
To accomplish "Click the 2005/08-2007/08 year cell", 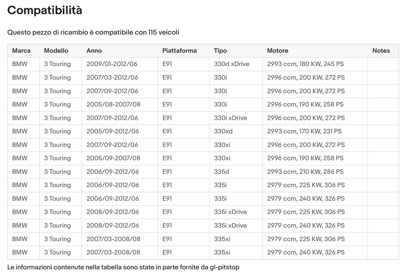I will pyautogui.click(x=113, y=105).
